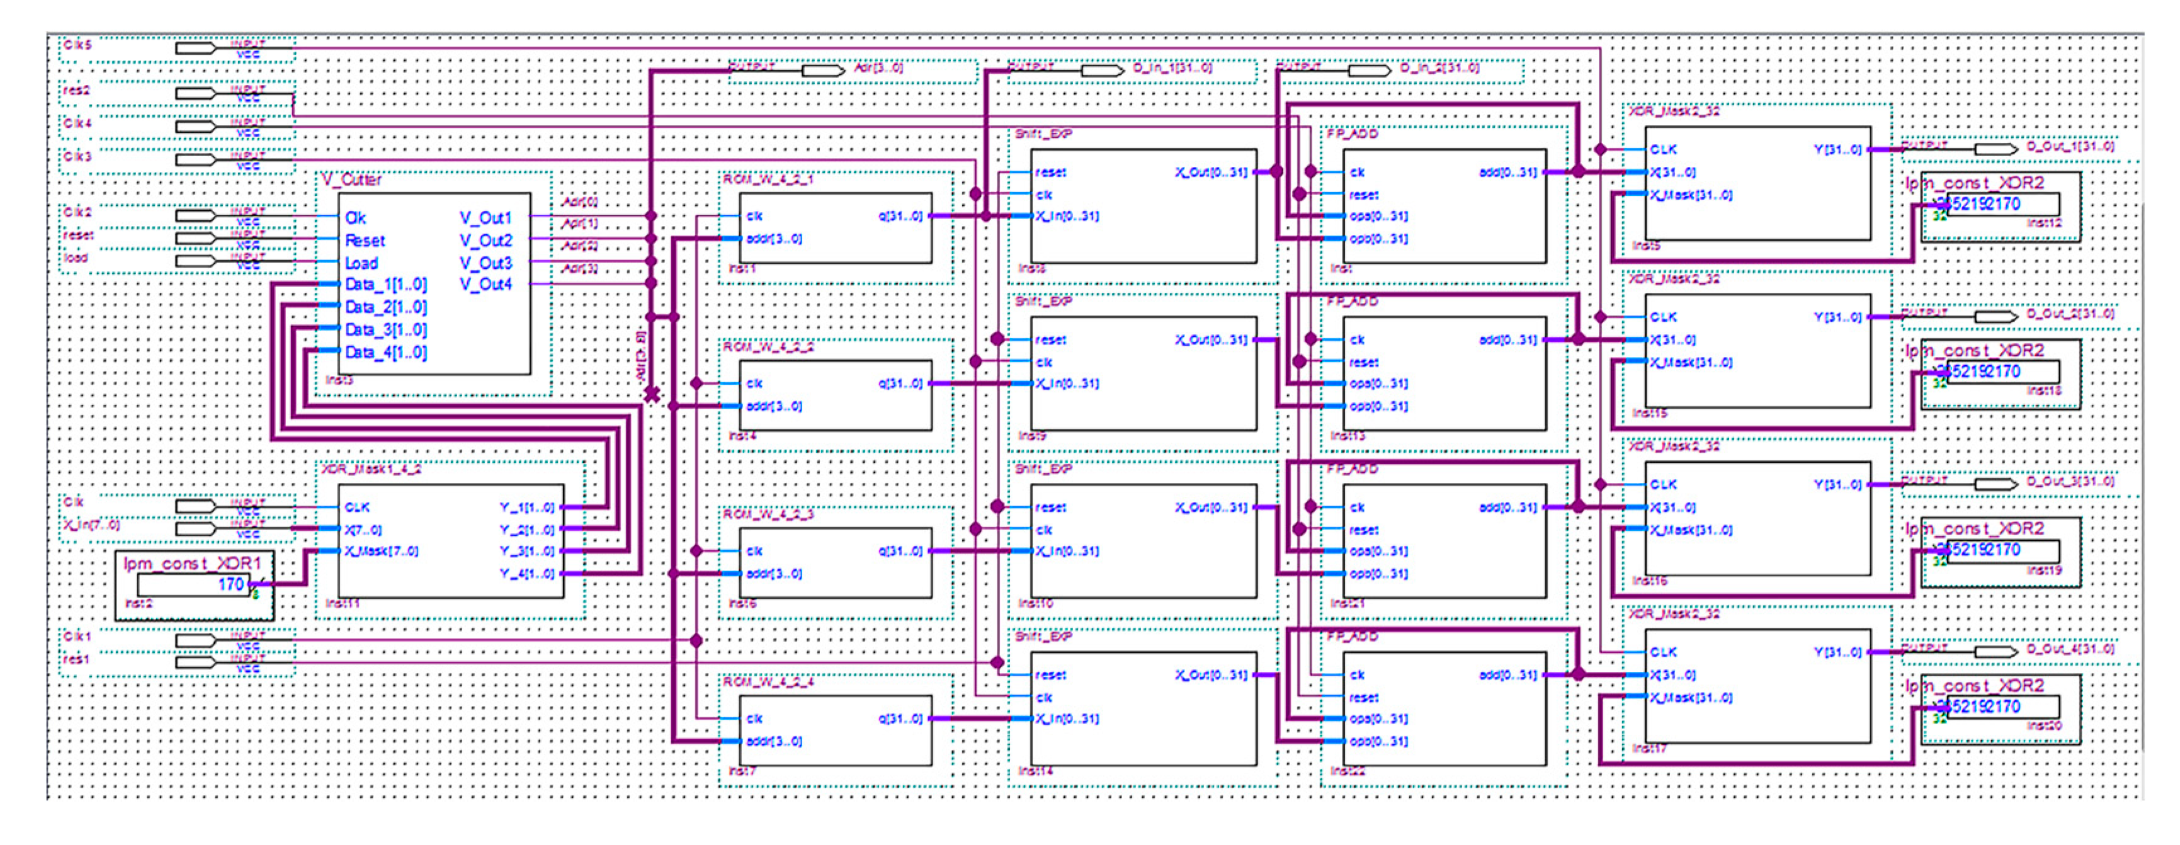Click the Adr[0] wire label

580,202
